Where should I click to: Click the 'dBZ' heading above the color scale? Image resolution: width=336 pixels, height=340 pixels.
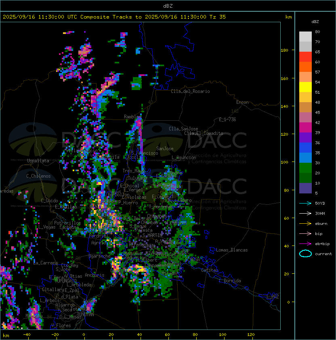315,22
